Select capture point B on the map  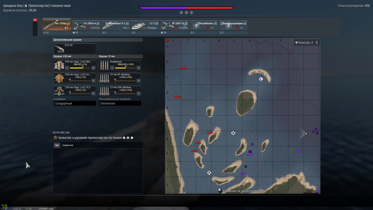tap(233, 133)
